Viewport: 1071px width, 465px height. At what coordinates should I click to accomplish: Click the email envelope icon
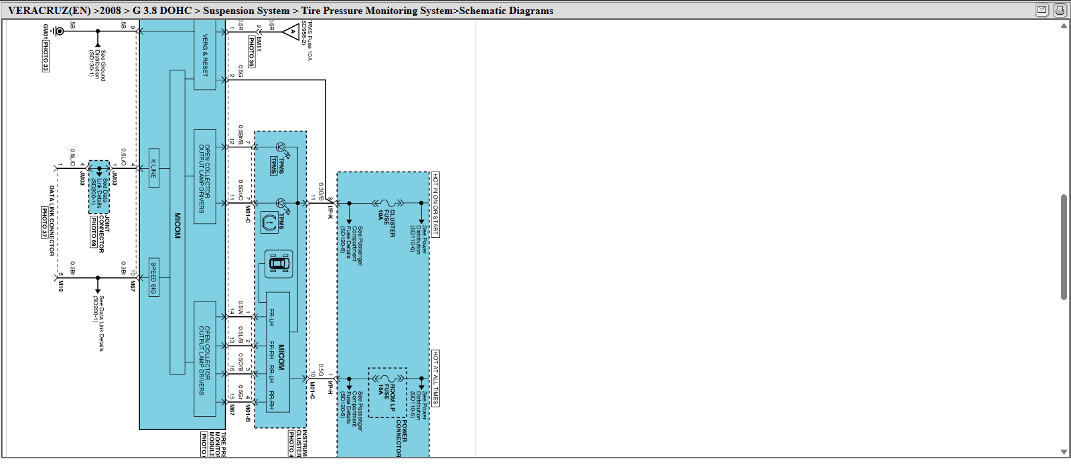1042,9
